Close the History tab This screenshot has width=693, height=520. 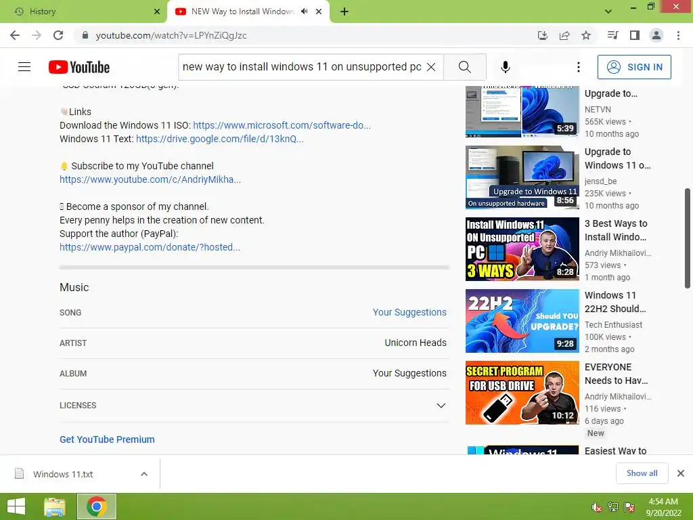pyautogui.click(x=157, y=12)
